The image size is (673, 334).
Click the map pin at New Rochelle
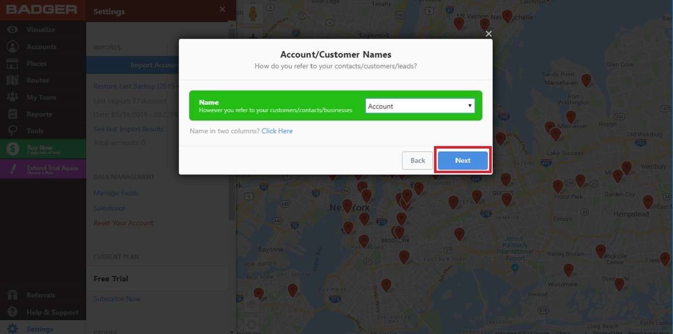tap(507, 16)
